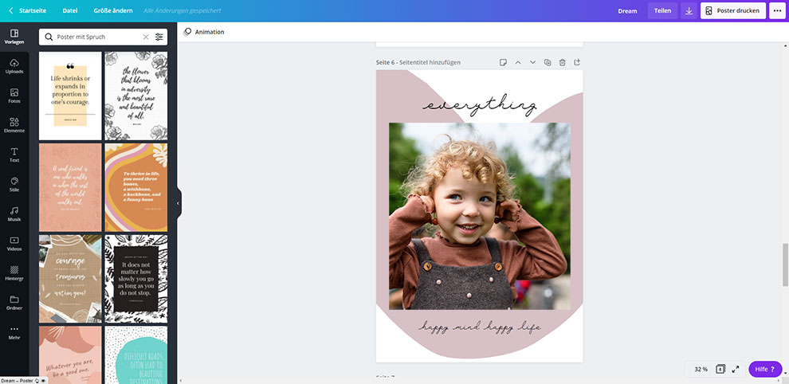This screenshot has width=789, height=384.
Task: Select the 'It does not matter how slowly' template
Action: click(135, 278)
